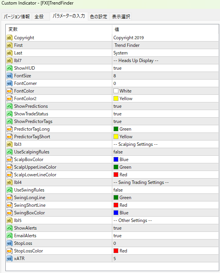Toggle the UseSwingRules false value
The image size is (220, 273).
(x=165, y=190)
